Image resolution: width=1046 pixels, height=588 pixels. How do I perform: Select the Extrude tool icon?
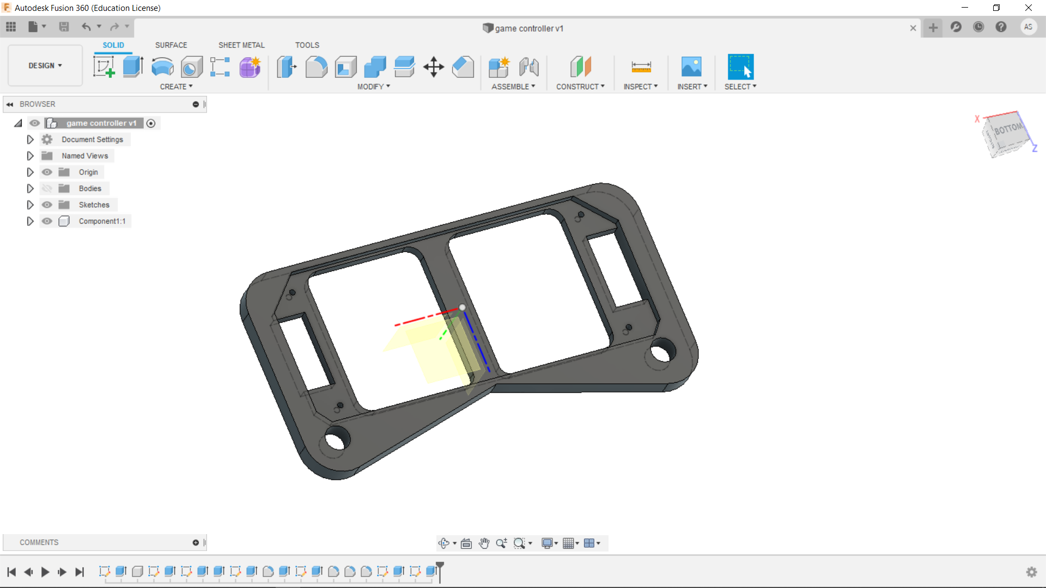[x=133, y=67]
